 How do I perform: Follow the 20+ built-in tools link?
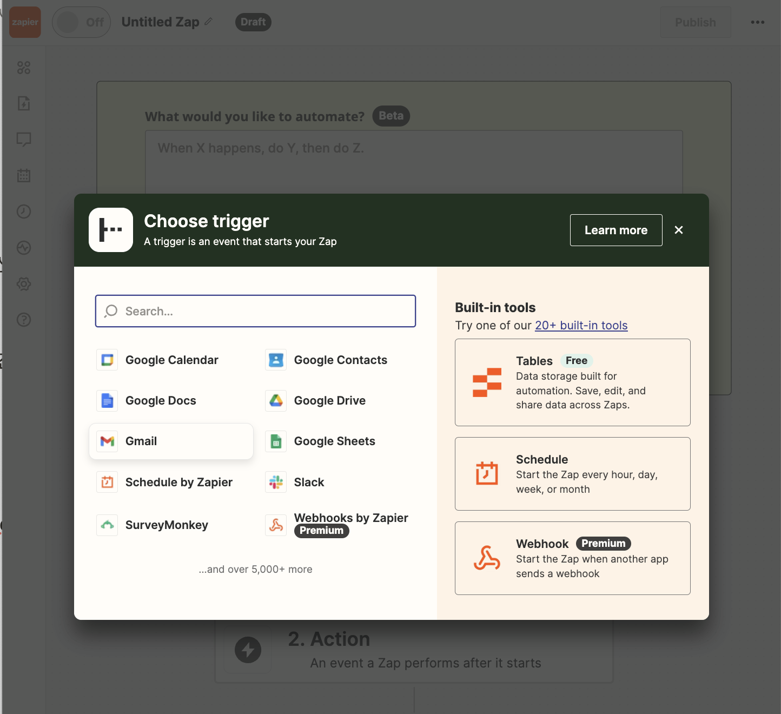pyautogui.click(x=581, y=326)
